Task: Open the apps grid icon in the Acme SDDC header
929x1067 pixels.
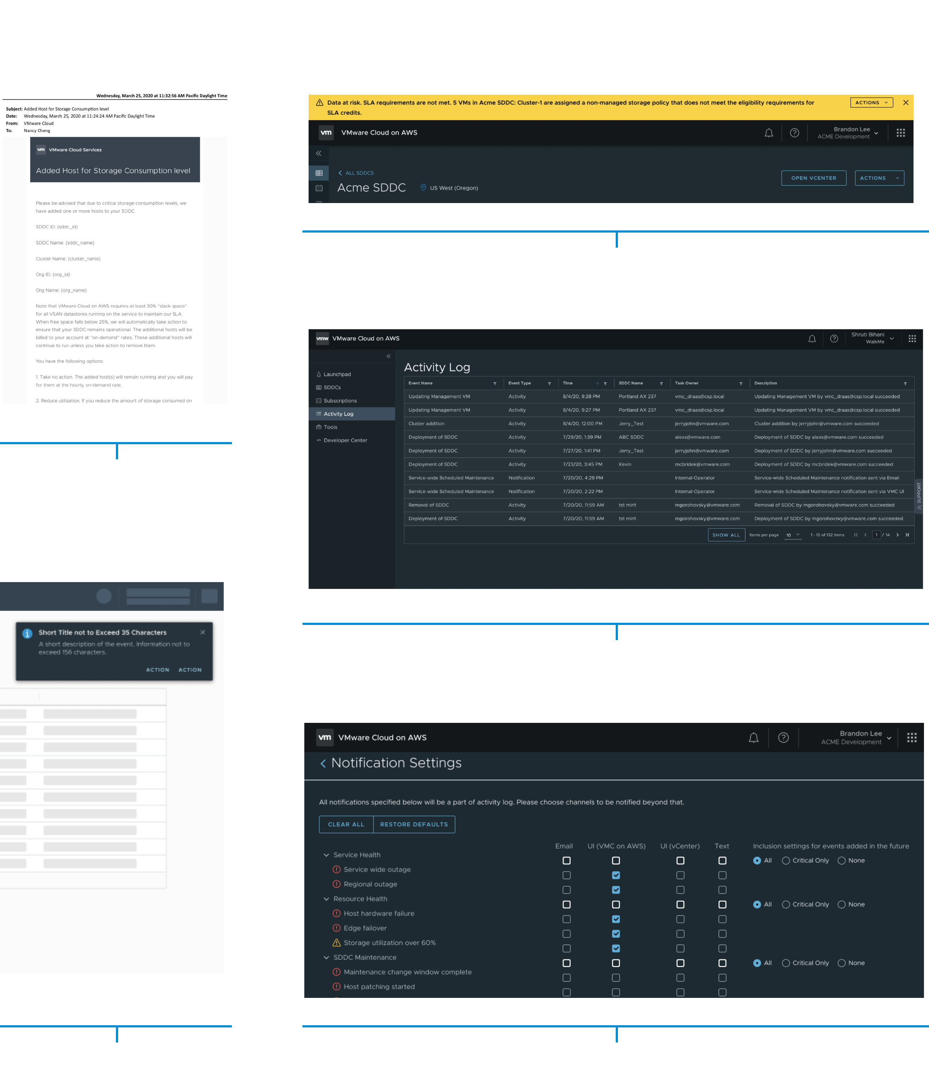Action: click(x=901, y=133)
